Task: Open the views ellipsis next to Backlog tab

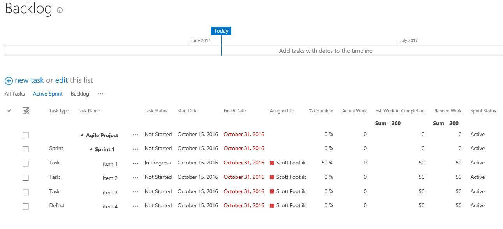Action: click(100, 94)
